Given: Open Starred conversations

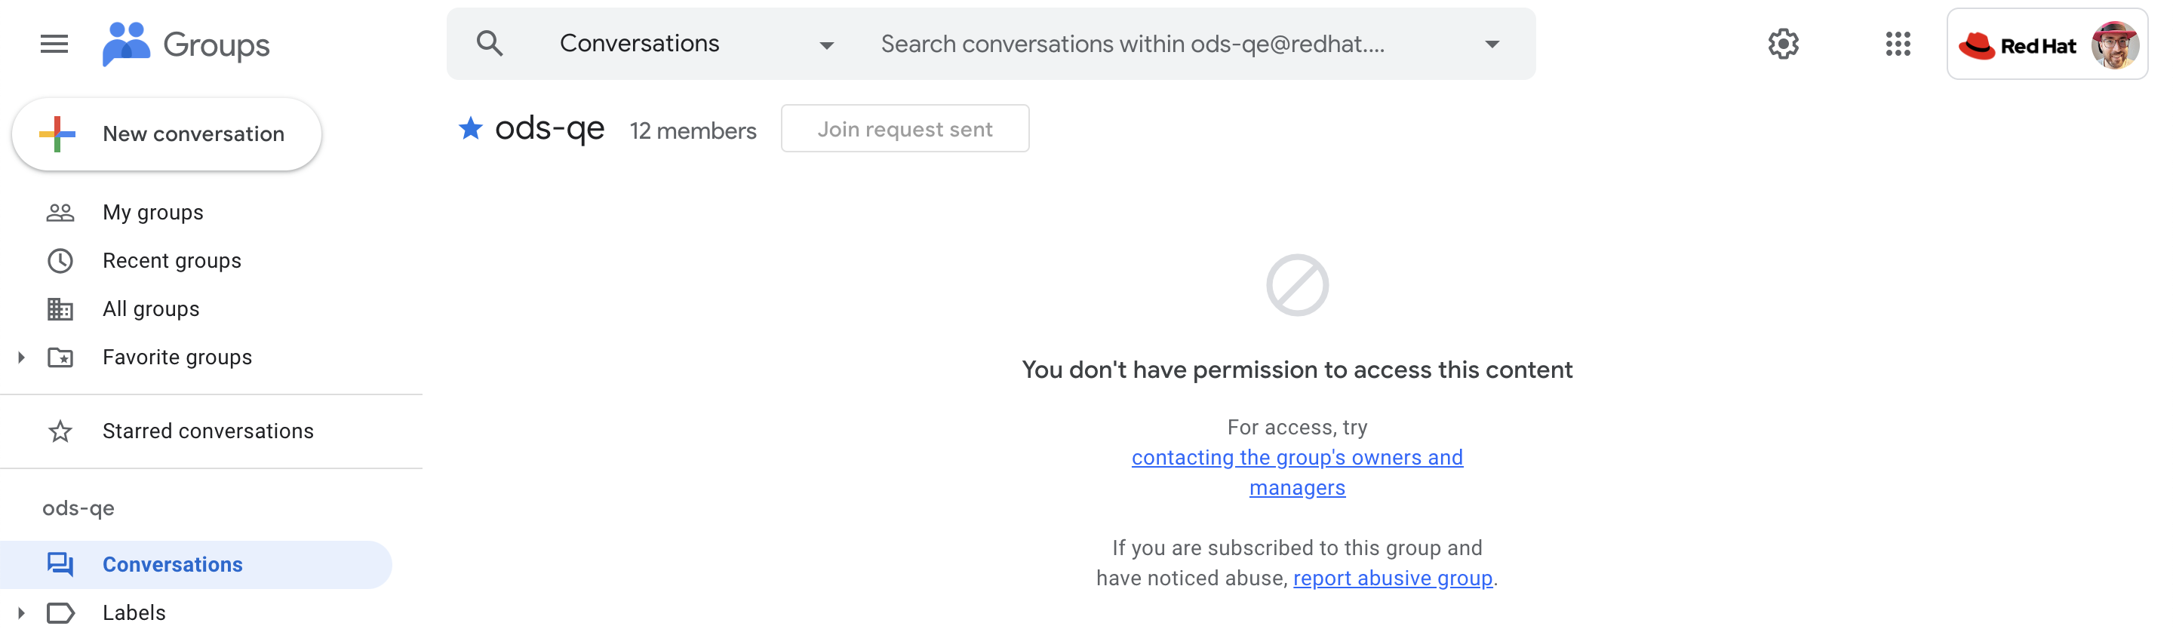Looking at the screenshot, I should coord(207,431).
